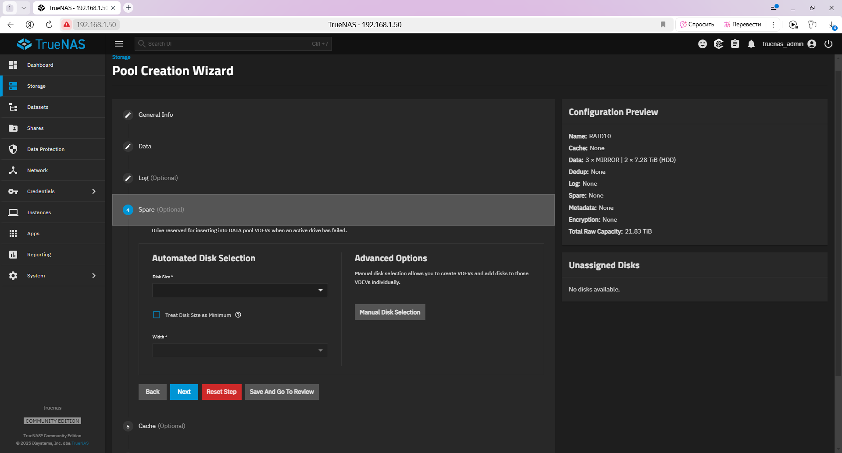Viewport: 842px width, 453px height.
Task: Click the Datasets tree icon
Action: click(x=13, y=107)
